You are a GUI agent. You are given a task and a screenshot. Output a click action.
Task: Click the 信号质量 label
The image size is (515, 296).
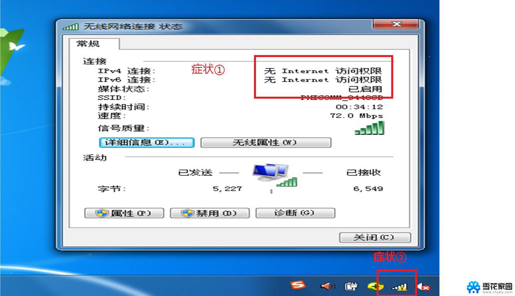tap(123, 128)
